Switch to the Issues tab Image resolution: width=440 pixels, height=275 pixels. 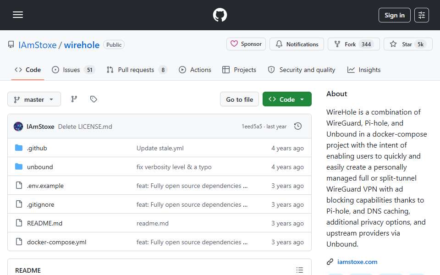(x=73, y=70)
